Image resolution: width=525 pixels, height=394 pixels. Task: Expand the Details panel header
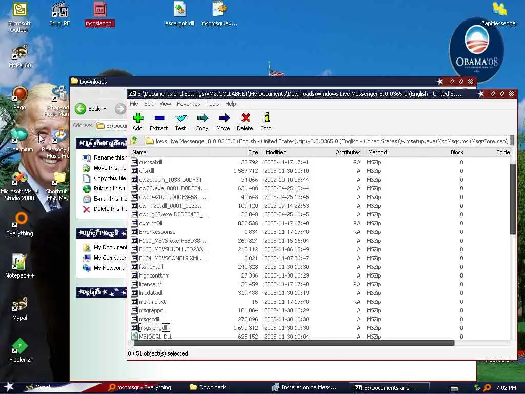tap(102, 292)
